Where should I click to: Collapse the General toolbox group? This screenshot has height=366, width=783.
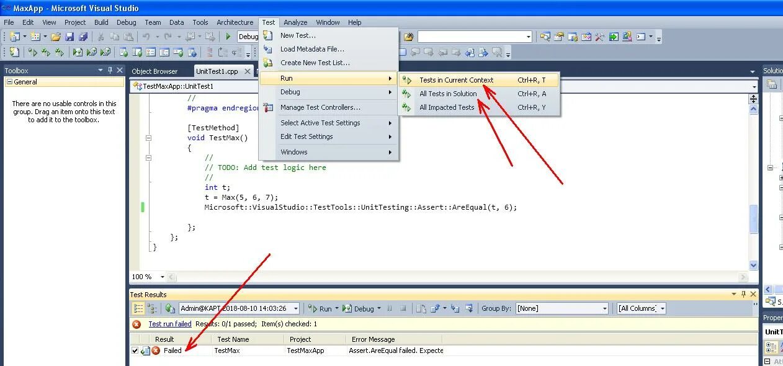click(x=9, y=82)
